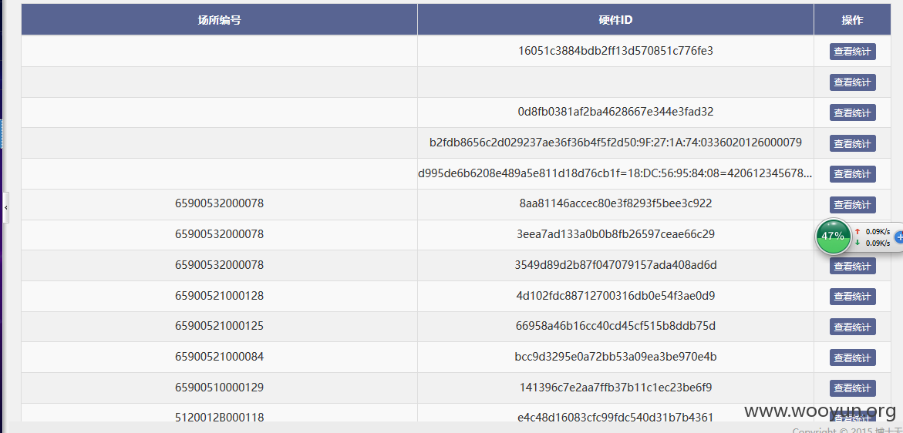Viewport: 903px width, 433px height.
Task: Click the 操作 column header
Action: pyautogui.click(x=852, y=20)
